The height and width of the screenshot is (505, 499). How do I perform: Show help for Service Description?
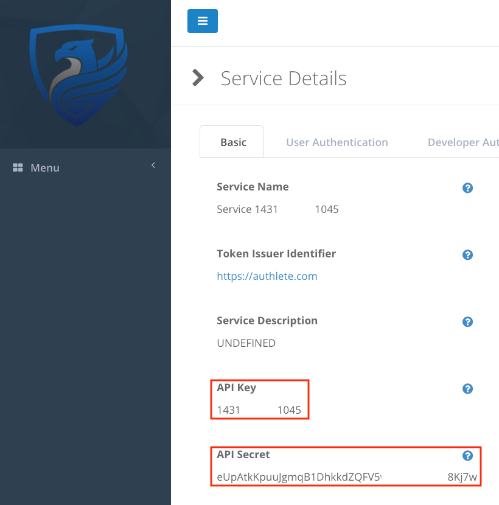(467, 322)
